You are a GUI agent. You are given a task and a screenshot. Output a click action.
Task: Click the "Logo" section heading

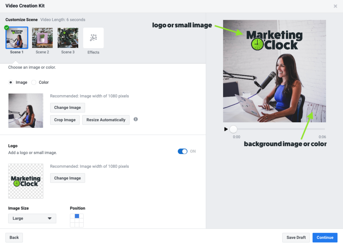pos(13,146)
